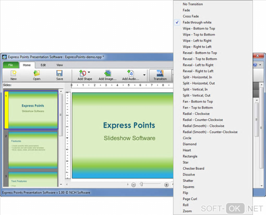Choose Split - Vertical, Out
This screenshot has width=266, height=215.
pos(213,96)
